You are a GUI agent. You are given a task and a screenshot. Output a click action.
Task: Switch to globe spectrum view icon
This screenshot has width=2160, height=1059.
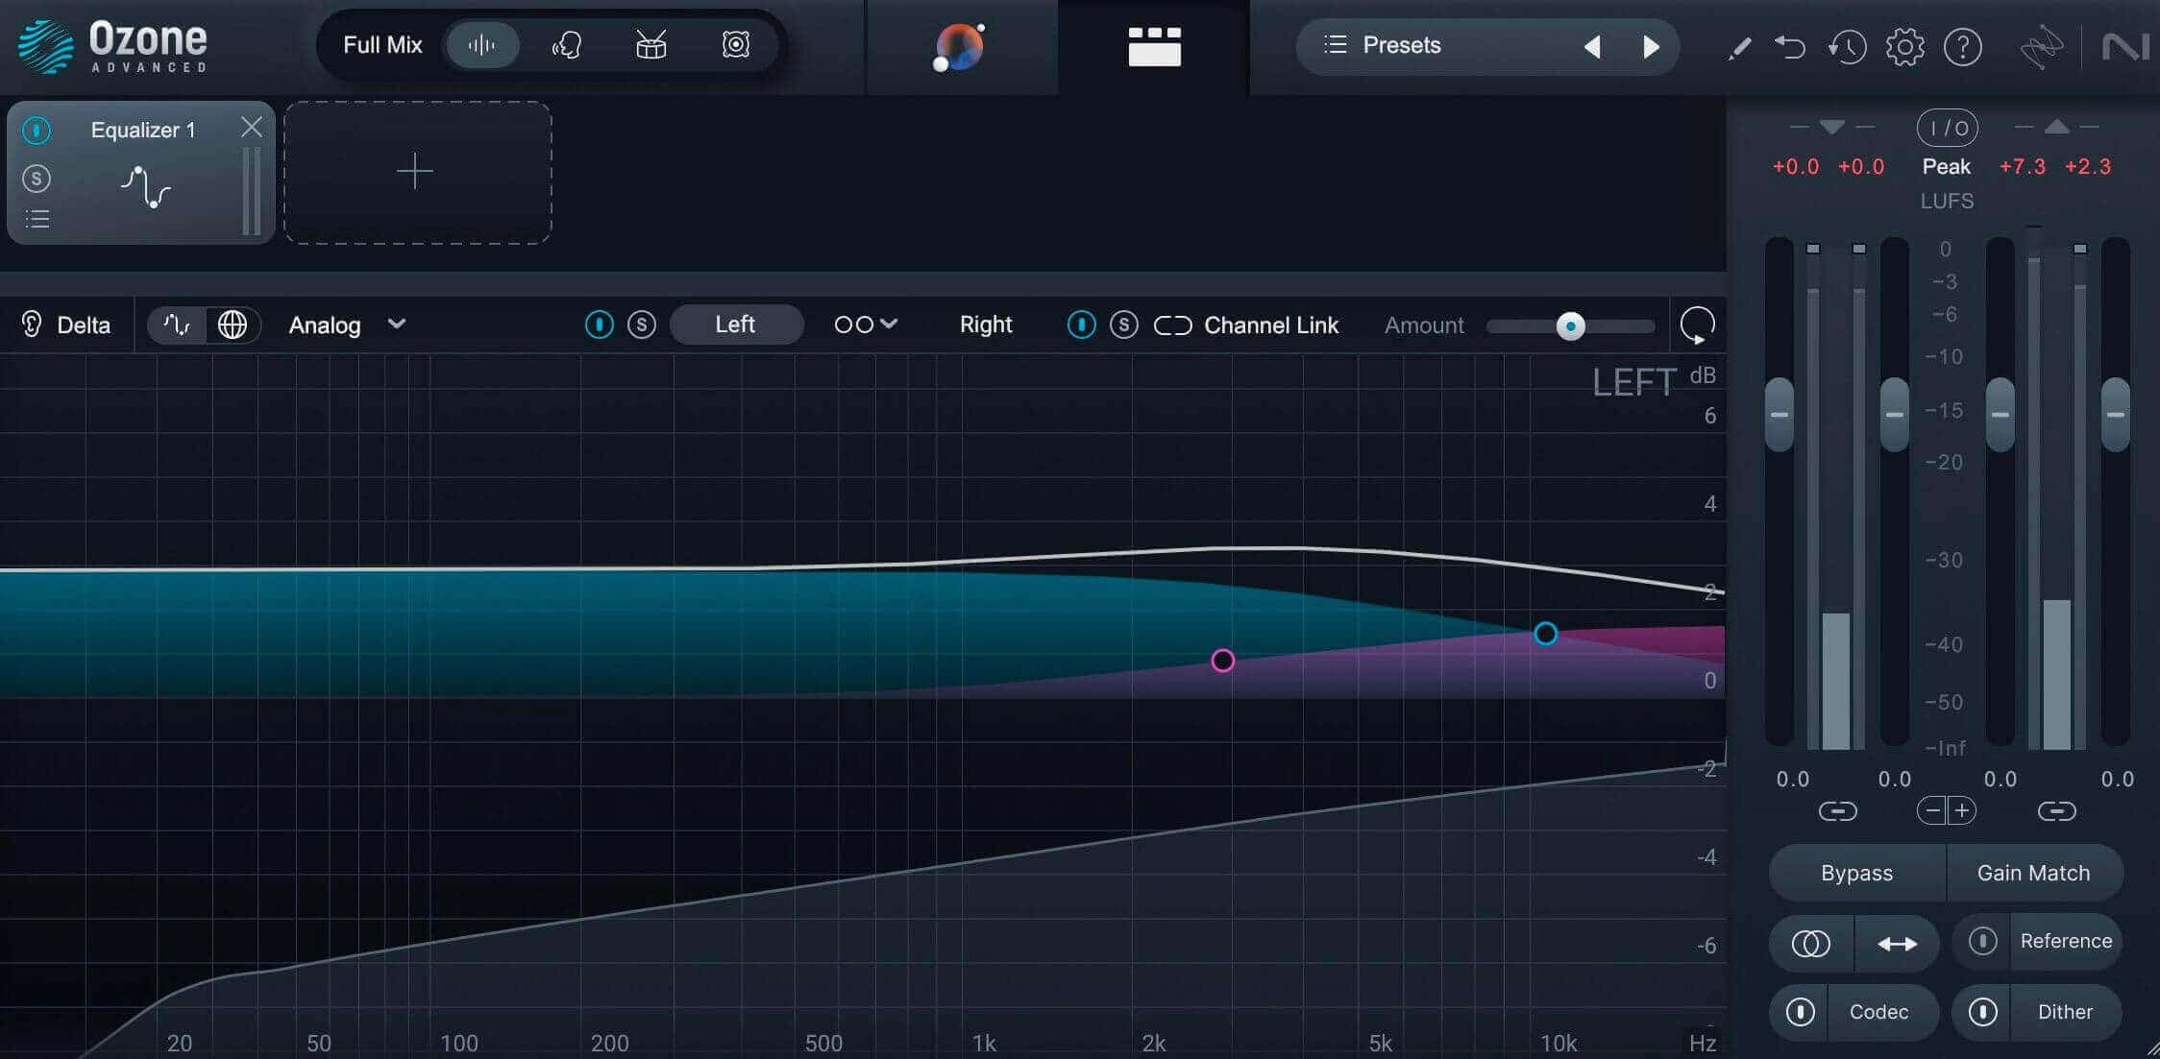coord(232,325)
